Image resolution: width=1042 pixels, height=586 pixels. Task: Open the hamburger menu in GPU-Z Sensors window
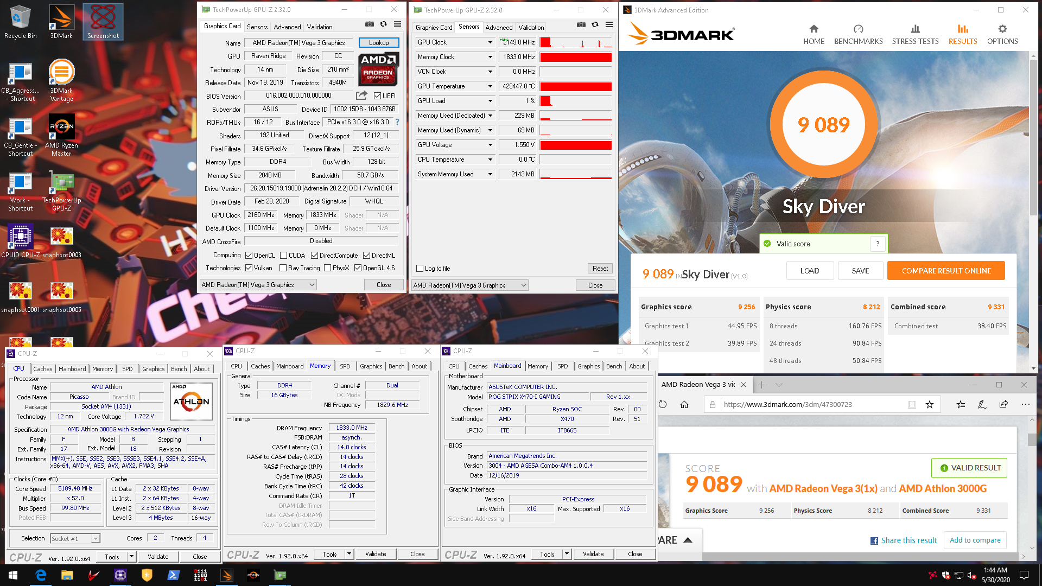[x=609, y=24]
